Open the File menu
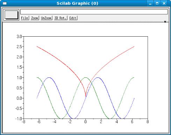Viewport: 171px width, 135px height. point(25,18)
